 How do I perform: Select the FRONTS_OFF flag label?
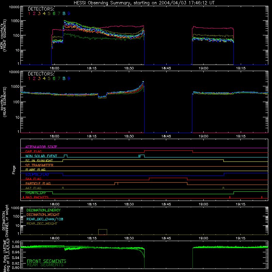pyautogui.click(x=36, y=193)
